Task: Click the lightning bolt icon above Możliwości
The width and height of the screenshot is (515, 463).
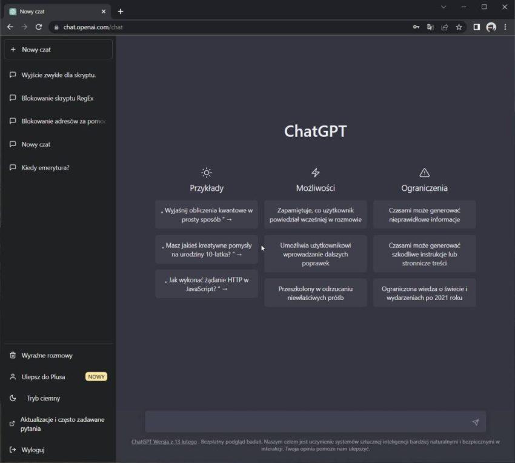Action: tap(315, 172)
